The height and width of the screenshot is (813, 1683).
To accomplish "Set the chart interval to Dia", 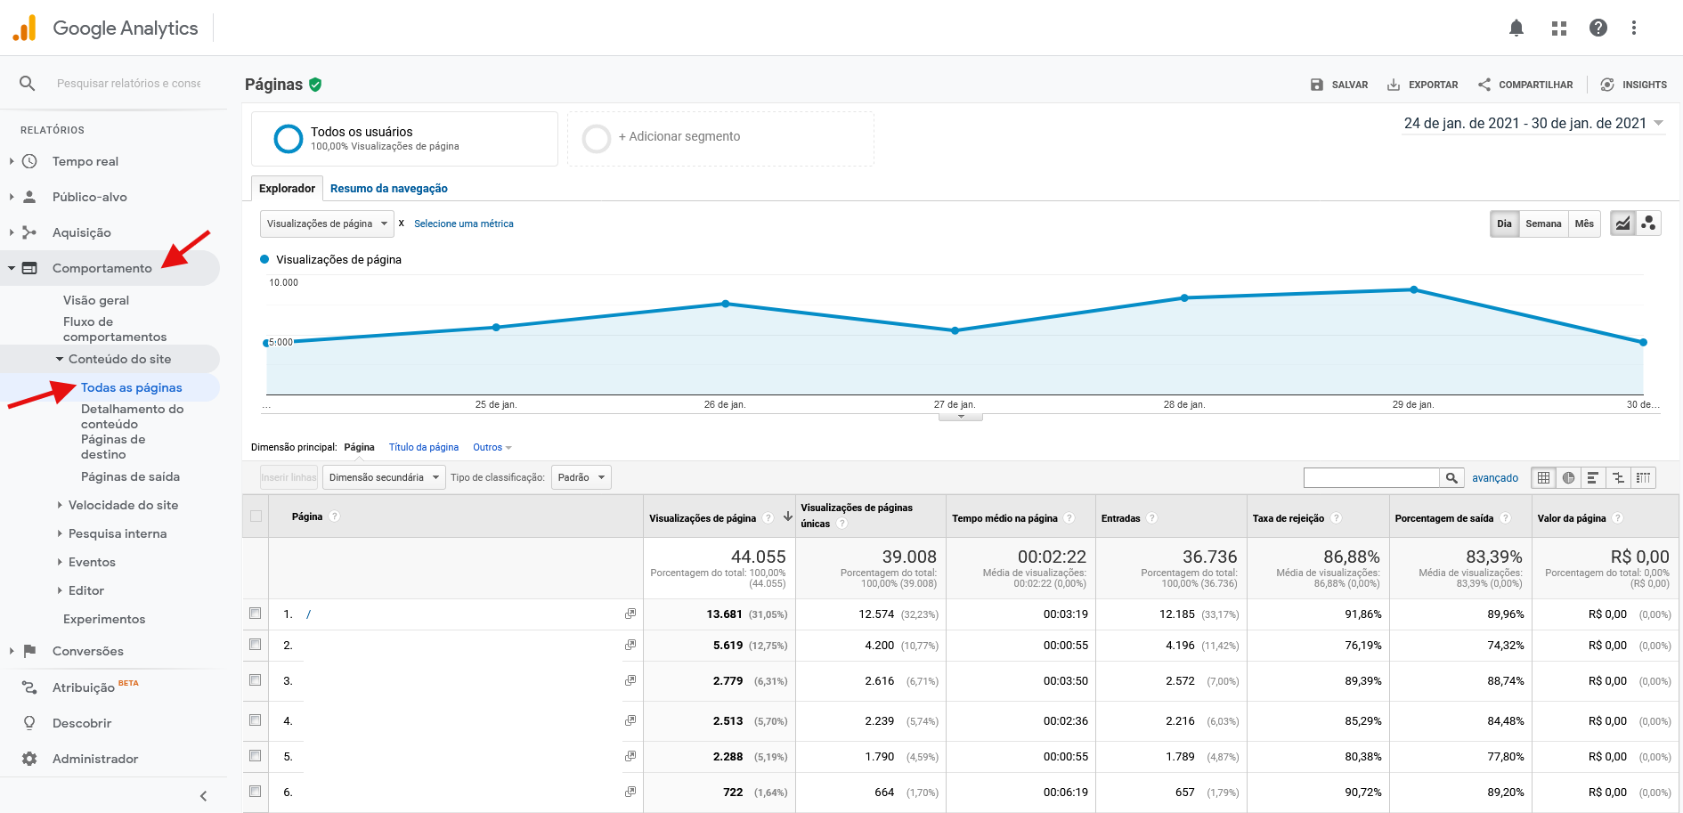I will pyautogui.click(x=1504, y=224).
